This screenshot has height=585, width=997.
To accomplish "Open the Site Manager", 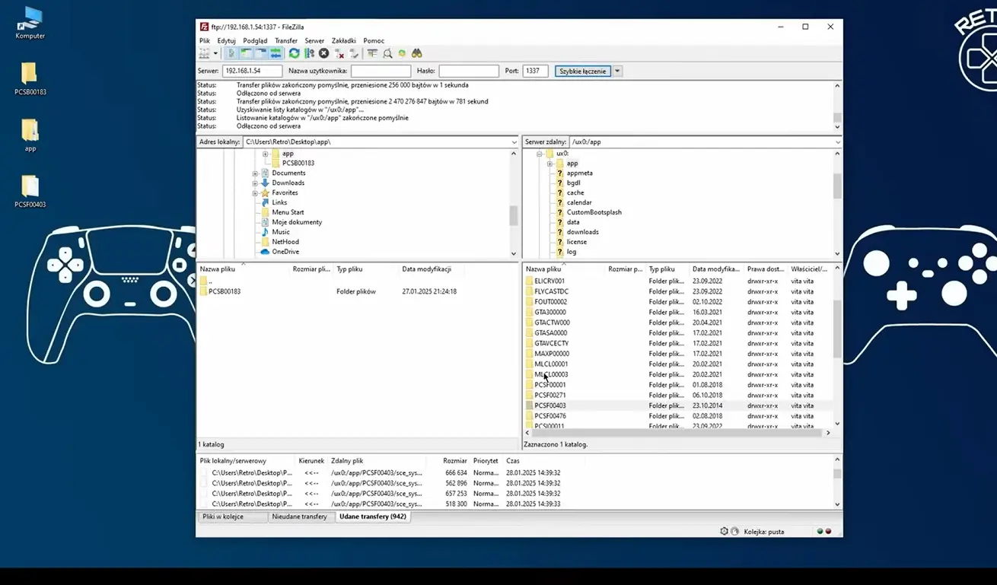I will 204,53.
